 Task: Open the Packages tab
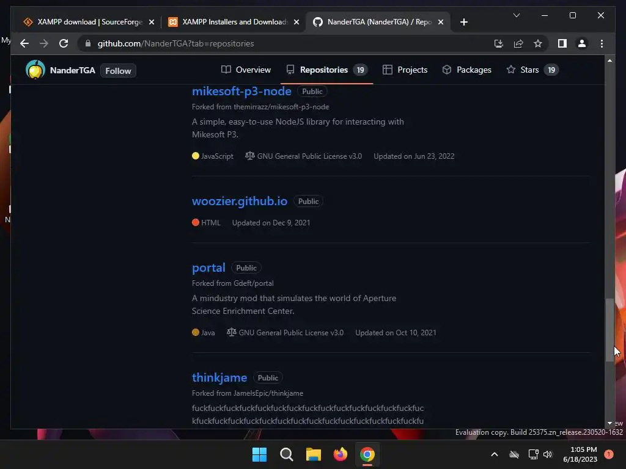(x=466, y=70)
